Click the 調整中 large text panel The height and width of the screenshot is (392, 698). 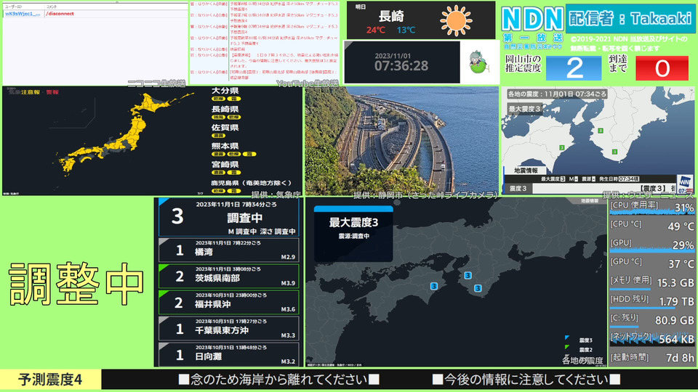[76, 284]
